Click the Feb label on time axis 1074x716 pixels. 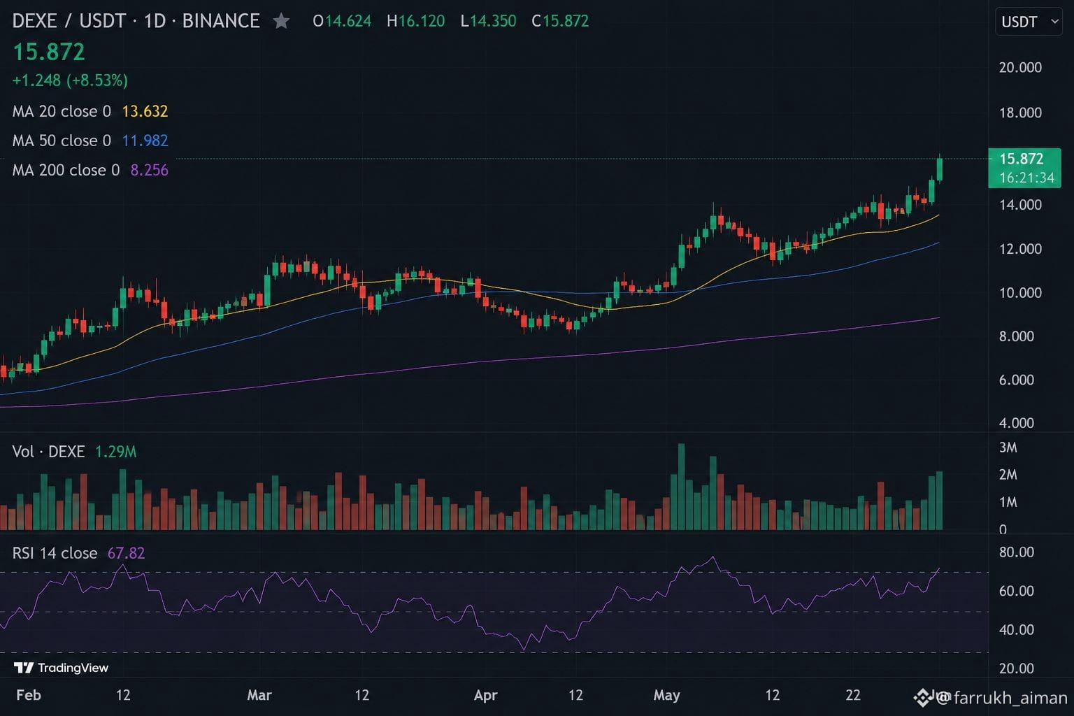(x=29, y=695)
